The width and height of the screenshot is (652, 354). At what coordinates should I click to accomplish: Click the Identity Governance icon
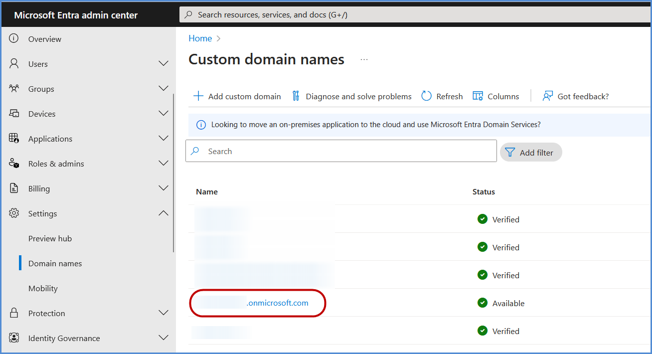14,338
